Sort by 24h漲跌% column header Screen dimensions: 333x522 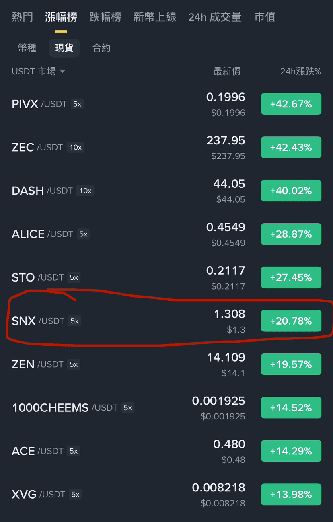point(300,72)
